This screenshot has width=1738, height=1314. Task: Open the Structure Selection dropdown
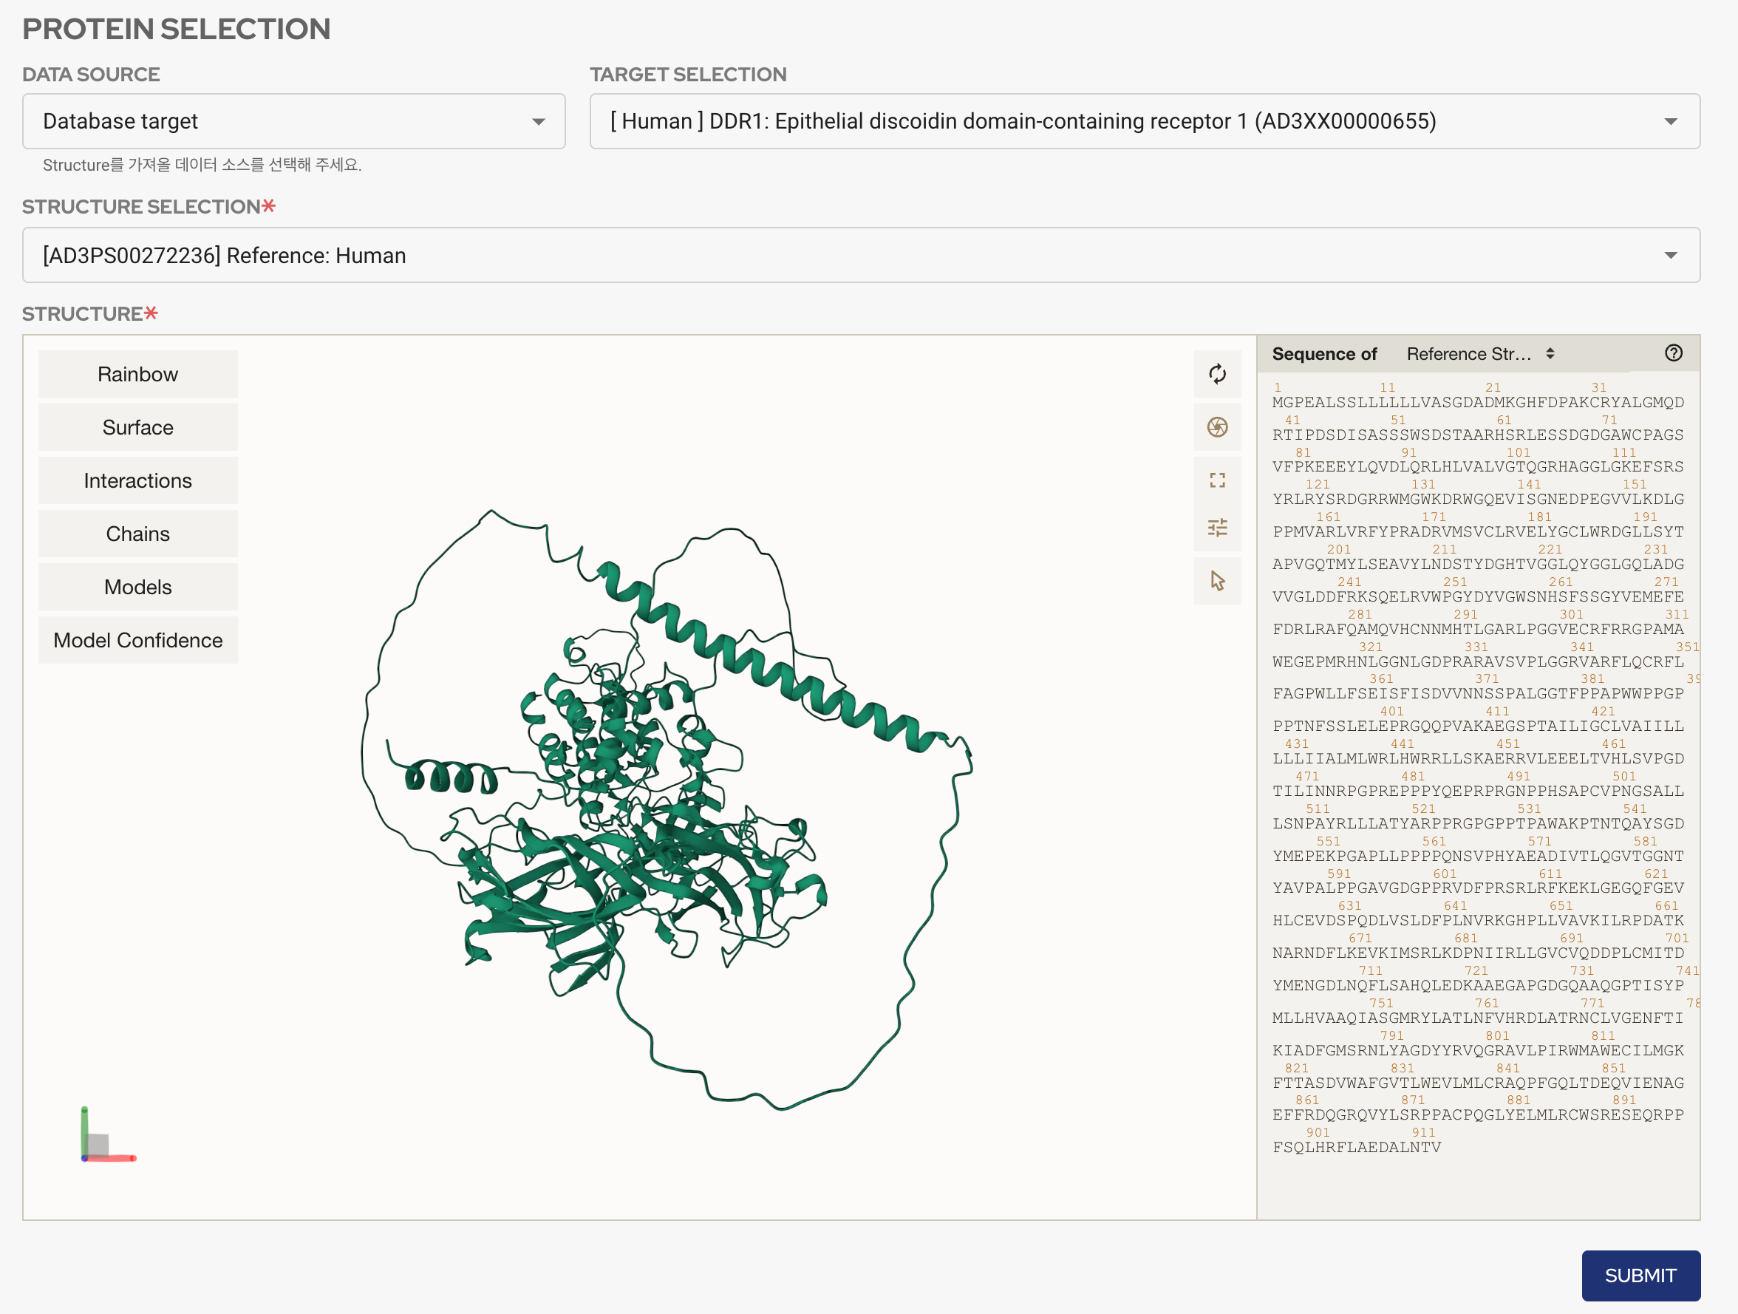(x=860, y=256)
